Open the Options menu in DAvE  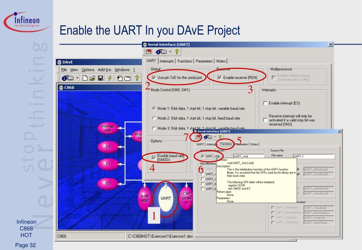[88, 70]
